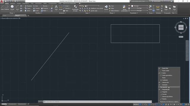Add a new drawing file tab

click(28, 16)
